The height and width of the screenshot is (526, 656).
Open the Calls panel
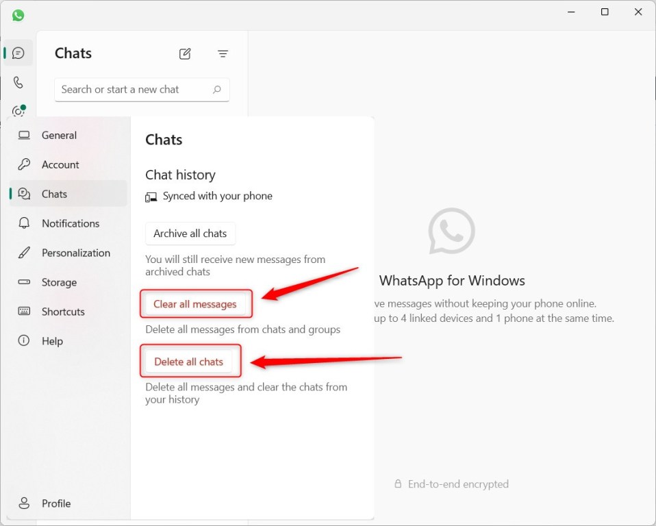pos(18,83)
